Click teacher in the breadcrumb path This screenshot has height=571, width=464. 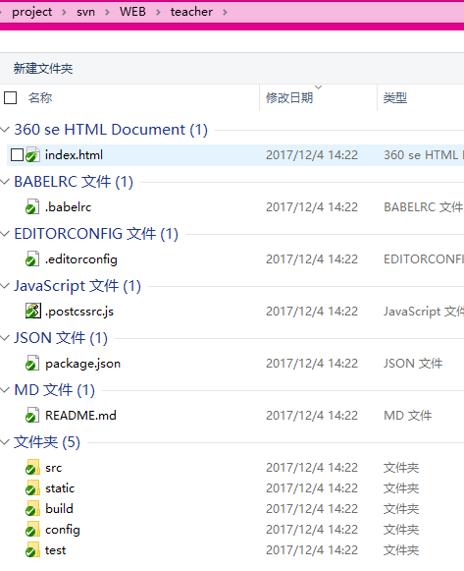pos(191,12)
